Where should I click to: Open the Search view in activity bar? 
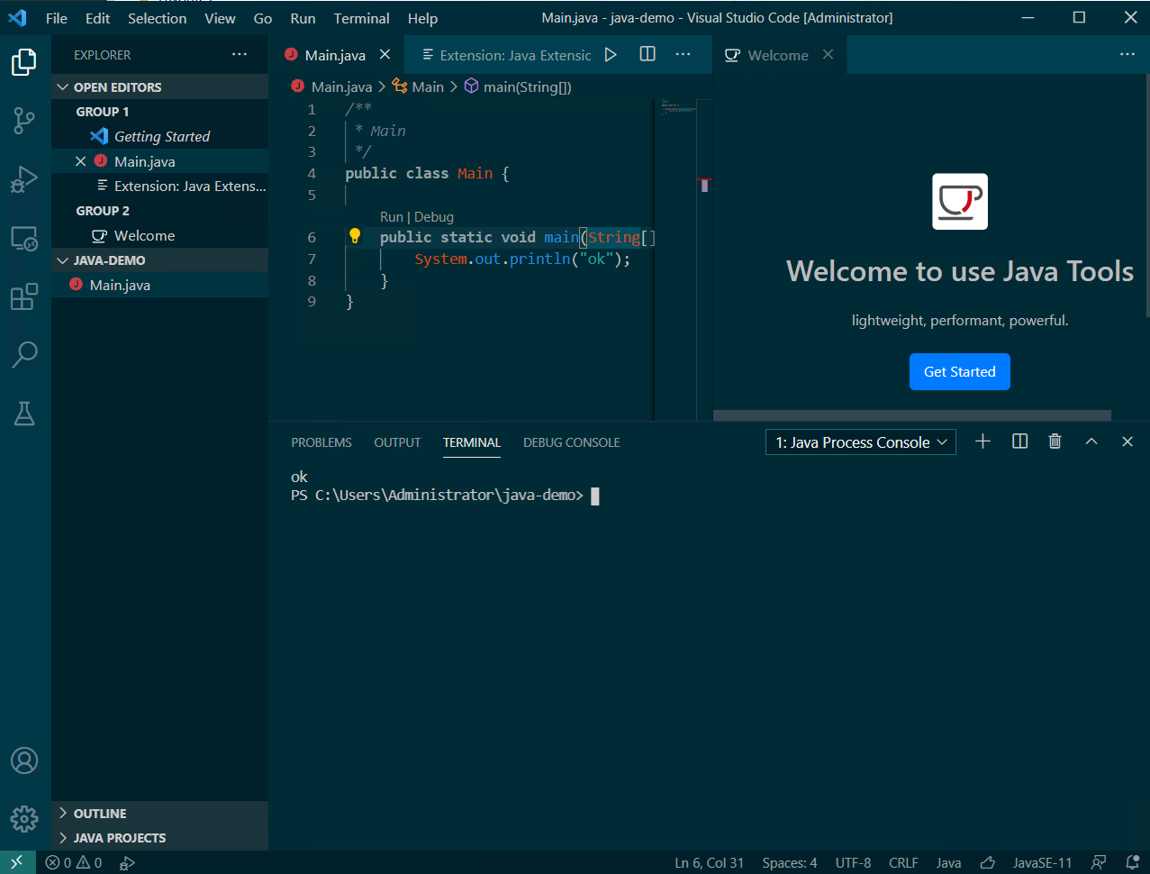point(24,354)
